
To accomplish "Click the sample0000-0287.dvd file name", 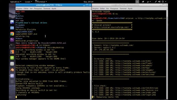I will coord(26,34).
